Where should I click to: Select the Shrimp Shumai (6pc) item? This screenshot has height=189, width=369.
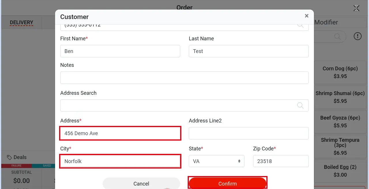coord(340,97)
